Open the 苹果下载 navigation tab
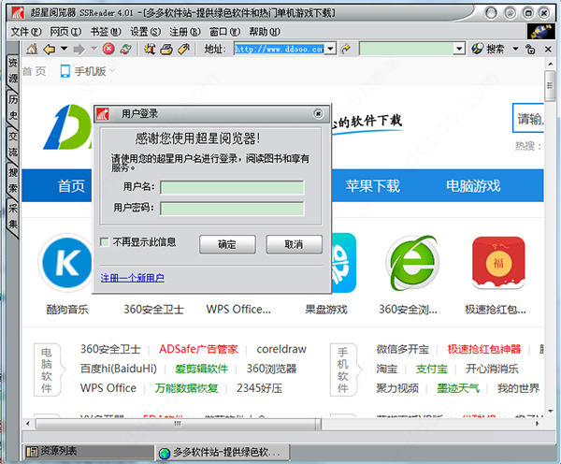Image resolution: width=561 pixels, height=464 pixels. pos(373,186)
